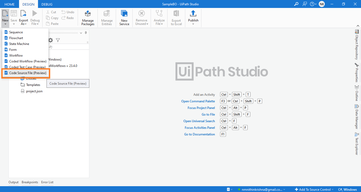Click Paste in the ribbon
Viewport: 361px width, 192px height.
[52, 24]
